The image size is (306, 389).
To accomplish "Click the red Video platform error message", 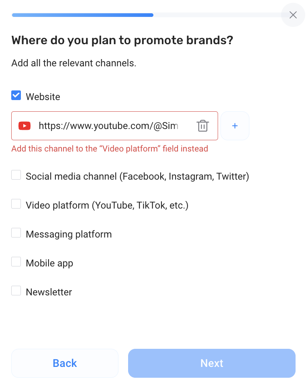I will [x=110, y=149].
